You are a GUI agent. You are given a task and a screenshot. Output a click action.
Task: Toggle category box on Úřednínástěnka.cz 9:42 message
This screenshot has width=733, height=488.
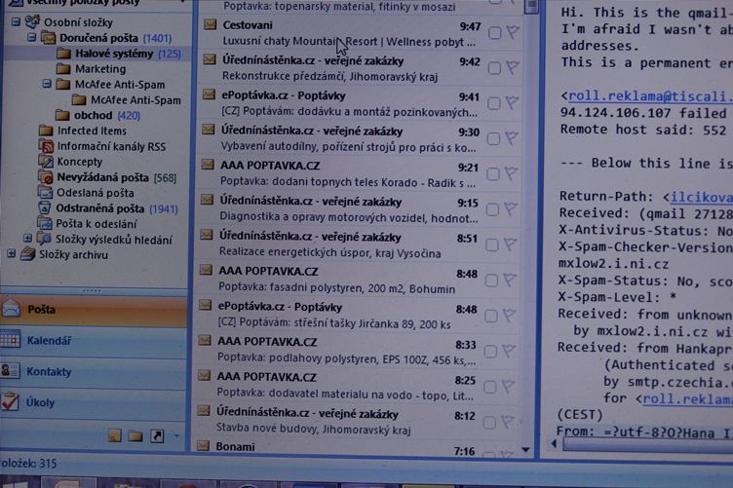[494, 68]
